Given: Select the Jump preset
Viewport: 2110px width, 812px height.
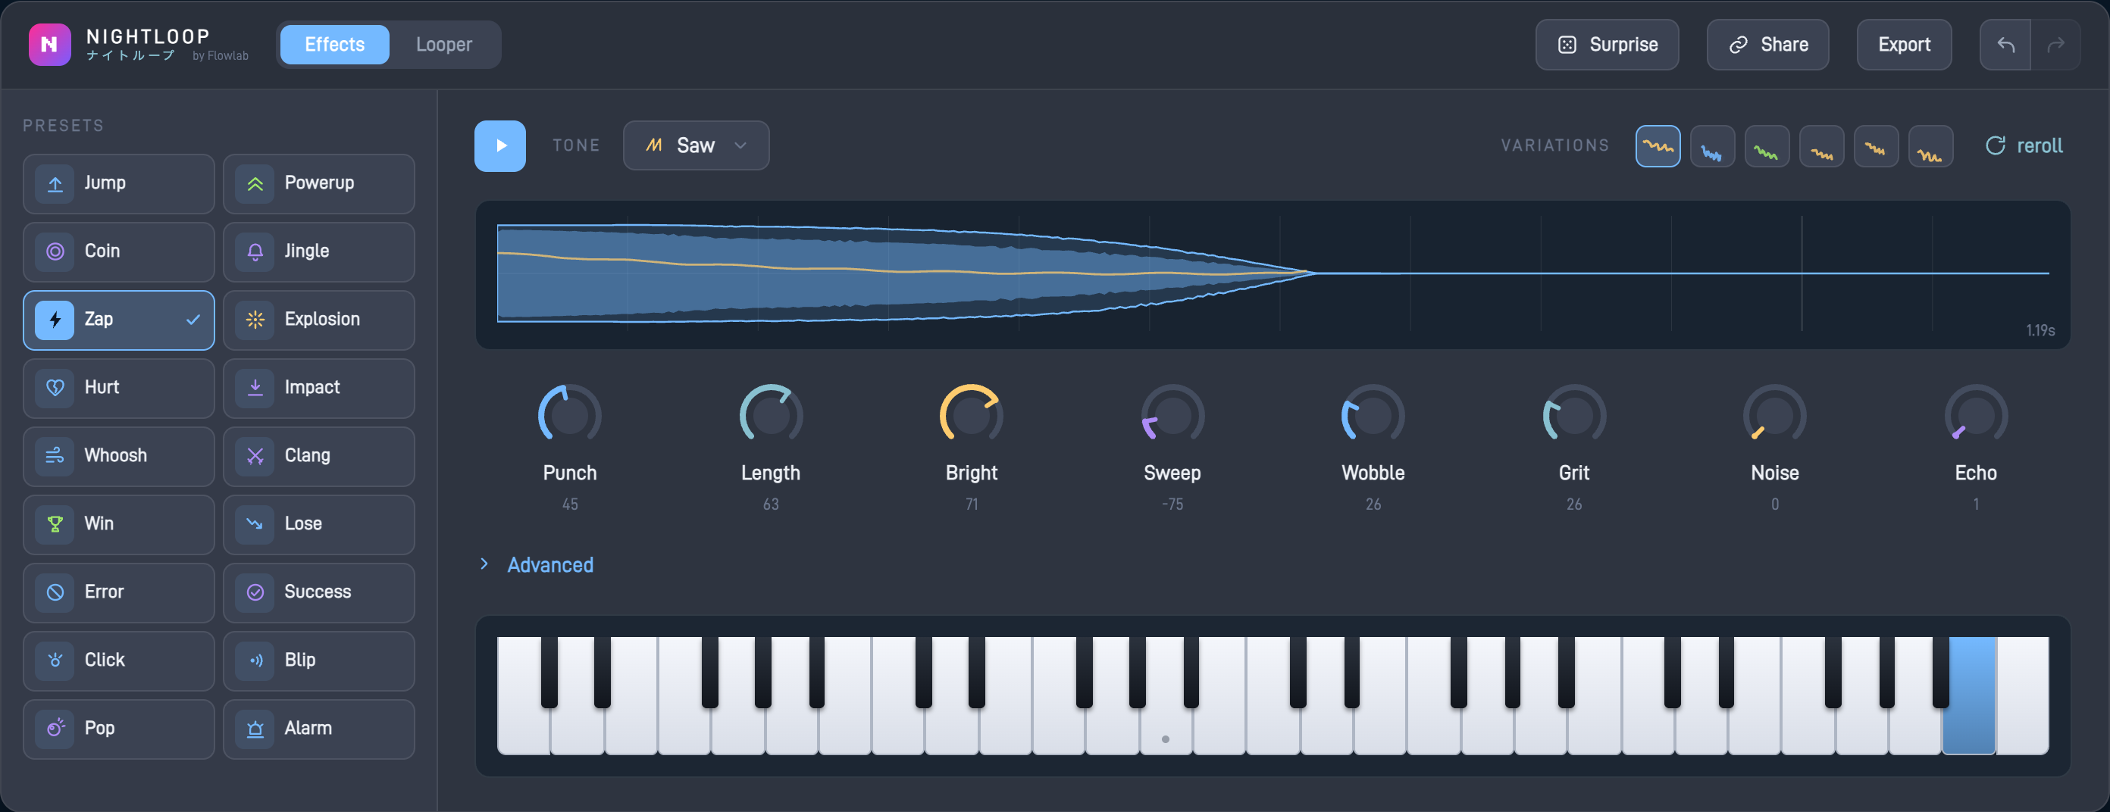Looking at the screenshot, I should tap(119, 183).
